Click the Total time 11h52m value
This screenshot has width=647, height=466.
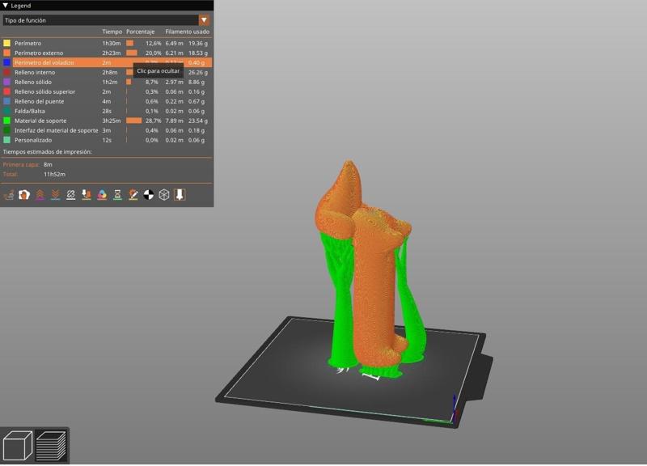point(54,174)
